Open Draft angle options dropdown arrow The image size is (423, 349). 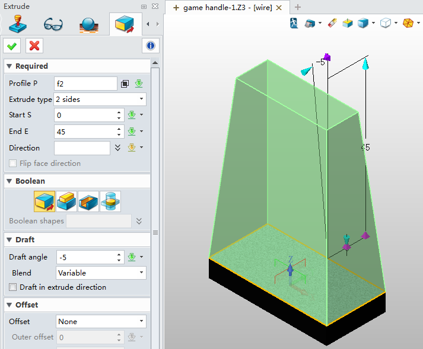click(x=141, y=257)
